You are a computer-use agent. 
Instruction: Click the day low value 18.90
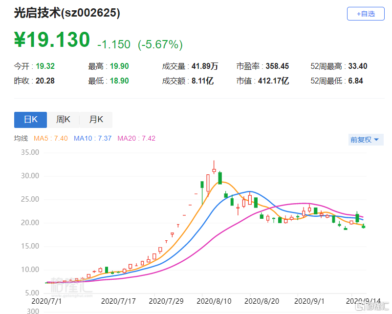click(119, 81)
